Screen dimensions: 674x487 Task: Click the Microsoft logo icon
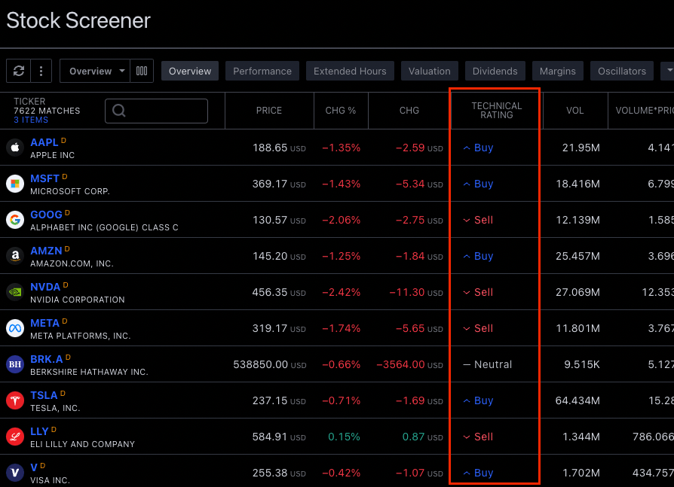pos(15,184)
